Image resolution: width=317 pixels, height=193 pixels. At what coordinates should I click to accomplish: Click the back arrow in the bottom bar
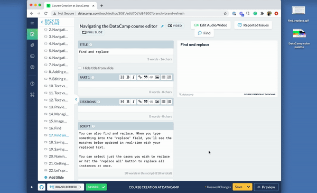click(32, 187)
